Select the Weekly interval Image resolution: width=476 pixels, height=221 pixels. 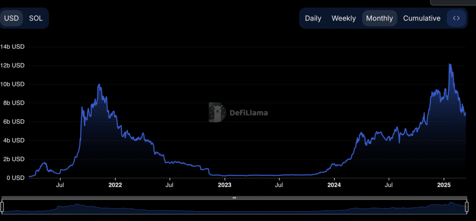click(x=344, y=18)
